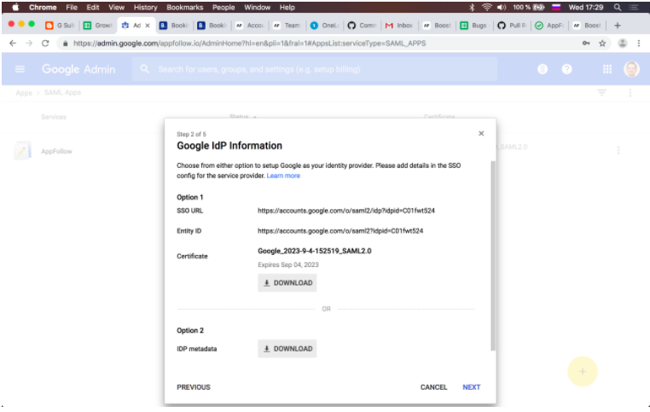The image size is (650, 412).
Task: Open the Bookmarks menu
Action: pos(185,8)
